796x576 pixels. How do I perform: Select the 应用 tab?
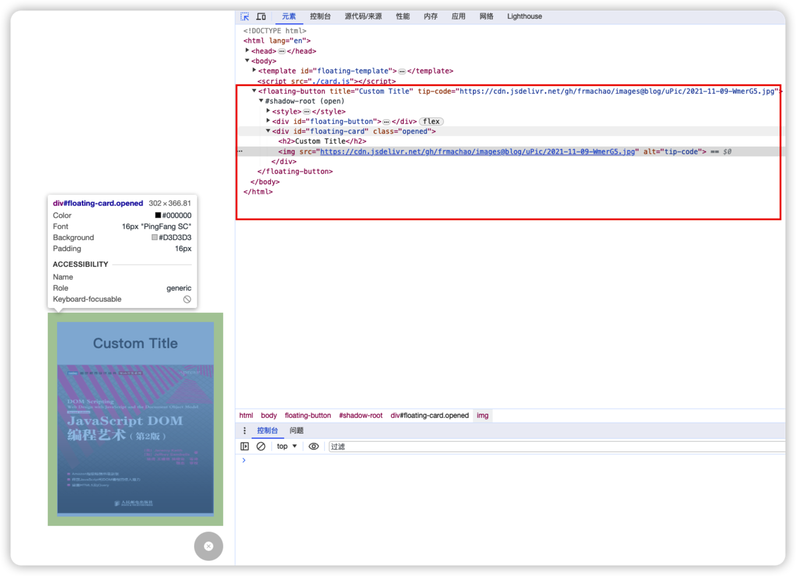458,16
